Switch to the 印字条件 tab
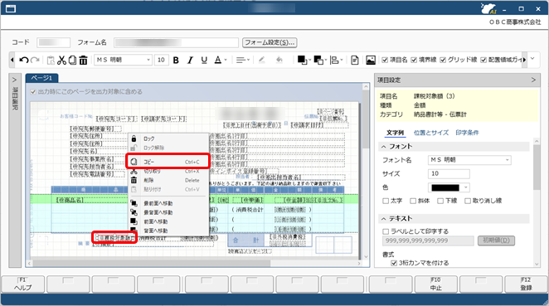This screenshot has width=549, height=306. pos(467,133)
